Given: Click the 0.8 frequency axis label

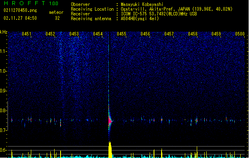Looking at the screenshot, I should [4, 111].
